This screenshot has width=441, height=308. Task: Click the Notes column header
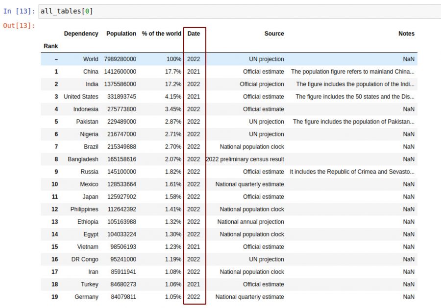click(407, 33)
